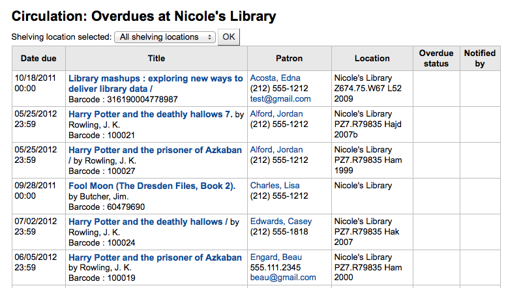Open Harry Potter and the deathly hallows 7
The height and width of the screenshot is (288, 506).
(150, 114)
